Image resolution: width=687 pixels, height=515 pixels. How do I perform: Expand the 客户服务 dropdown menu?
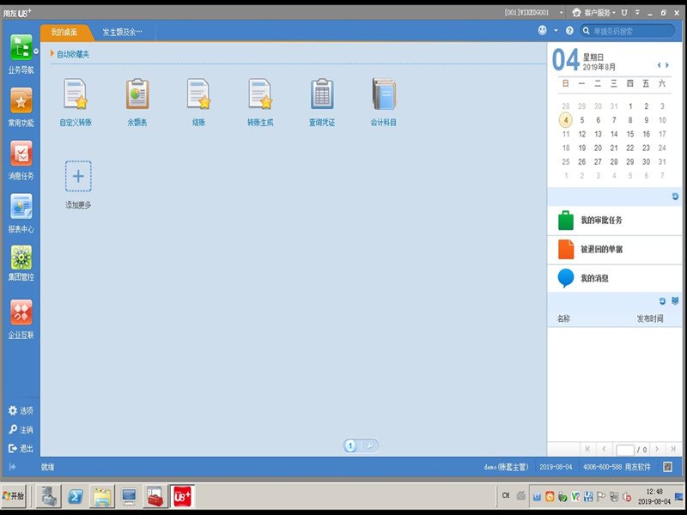(599, 13)
